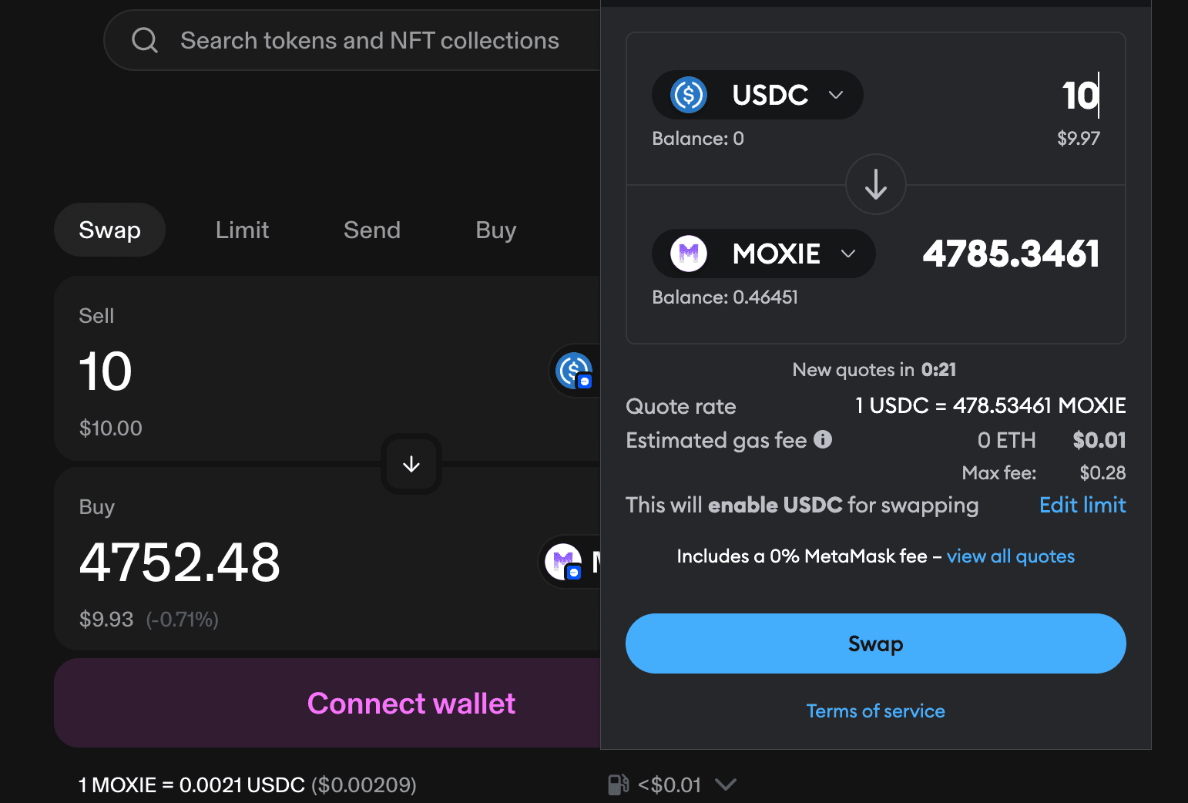Select the Buy tab
Screen dimensions: 1188x803
pos(495,230)
